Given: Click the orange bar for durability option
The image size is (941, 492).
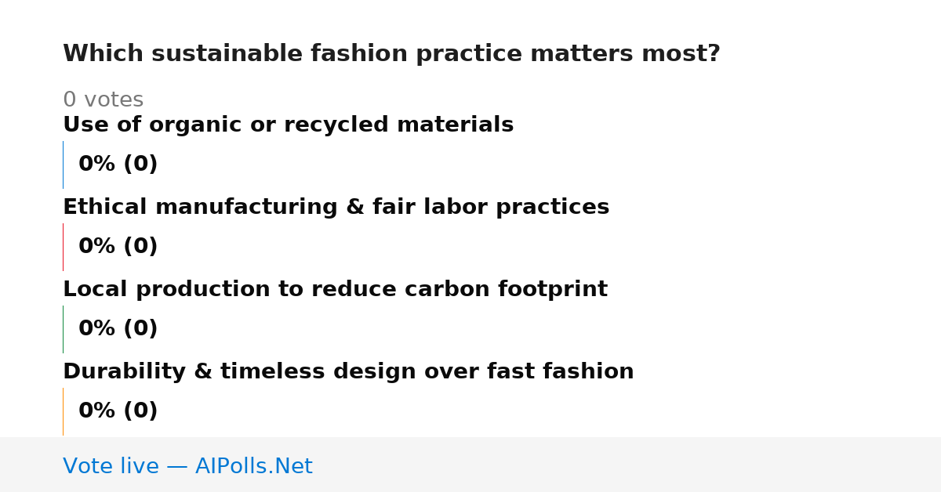Looking at the screenshot, I should 63,411.
